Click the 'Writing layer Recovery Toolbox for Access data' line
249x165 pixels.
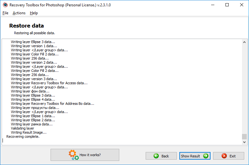coord(49,83)
